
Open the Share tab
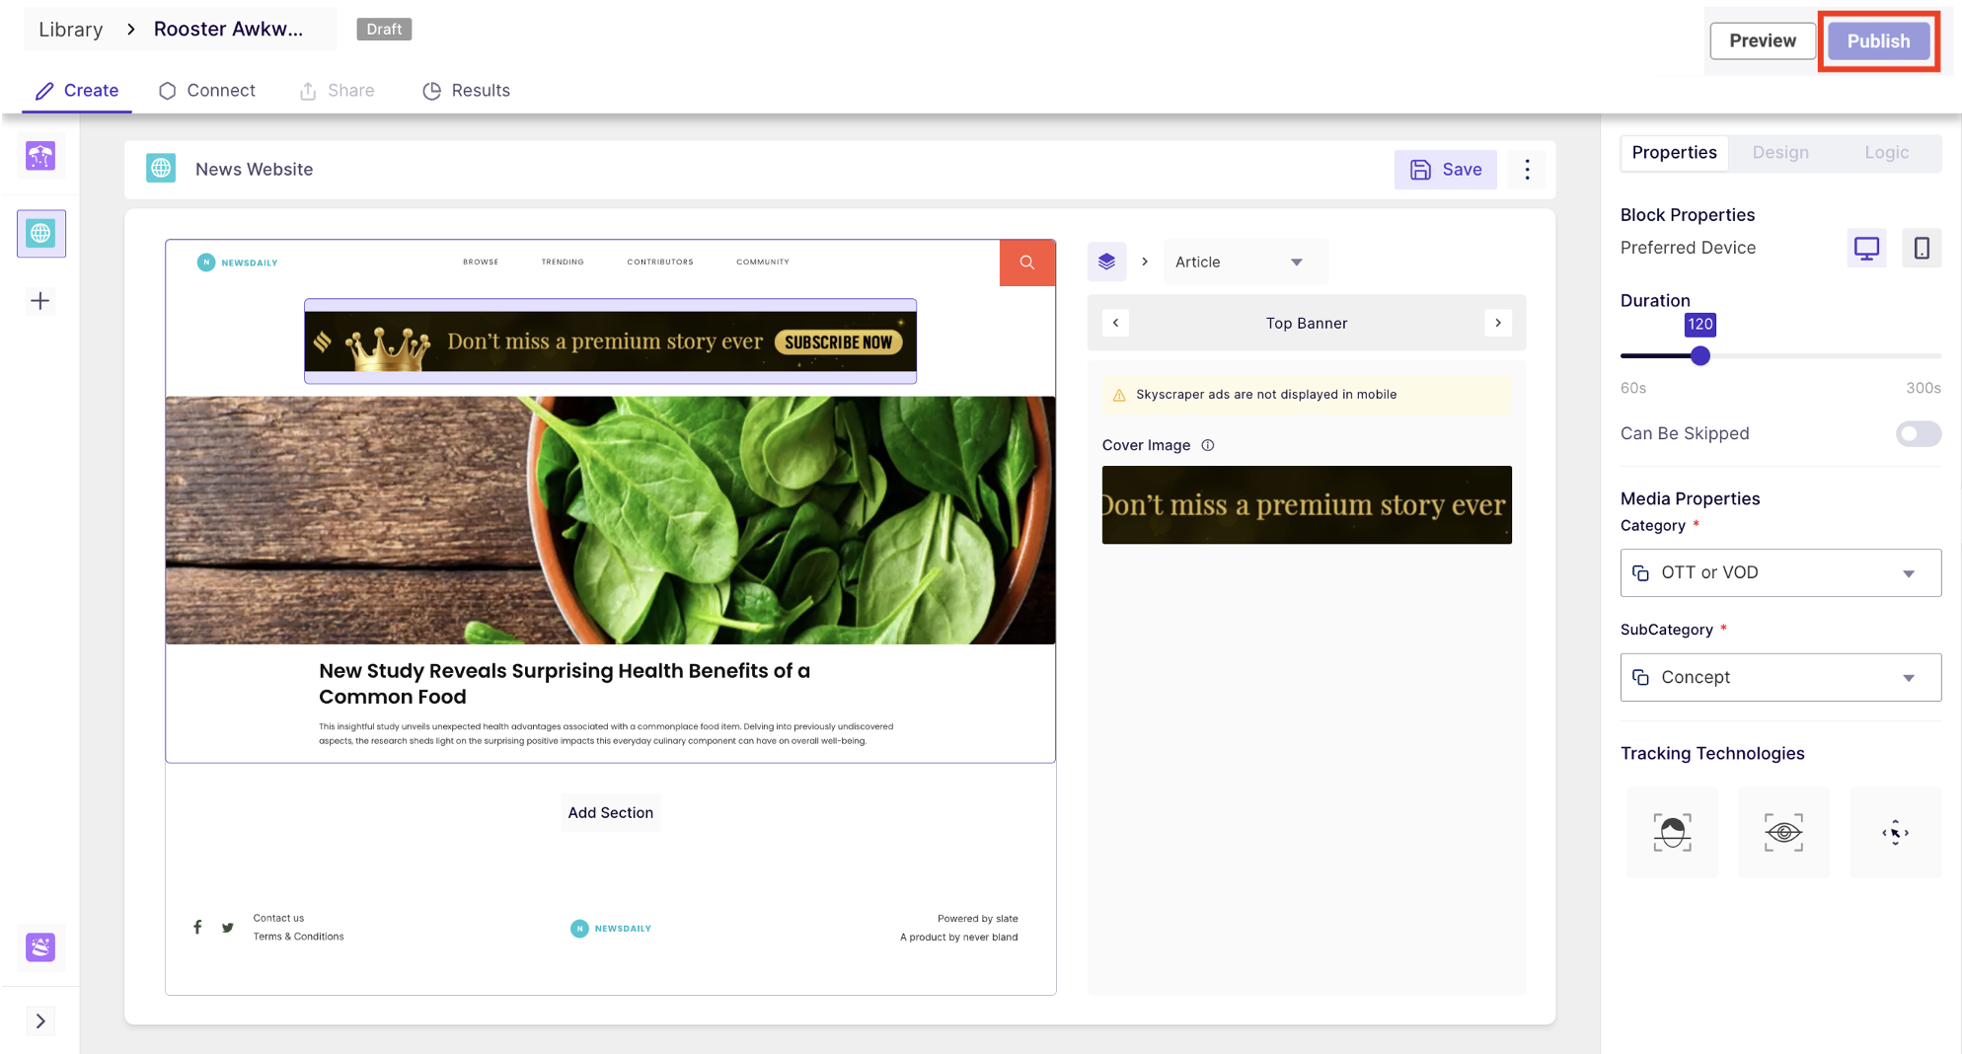(x=337, y=91)
